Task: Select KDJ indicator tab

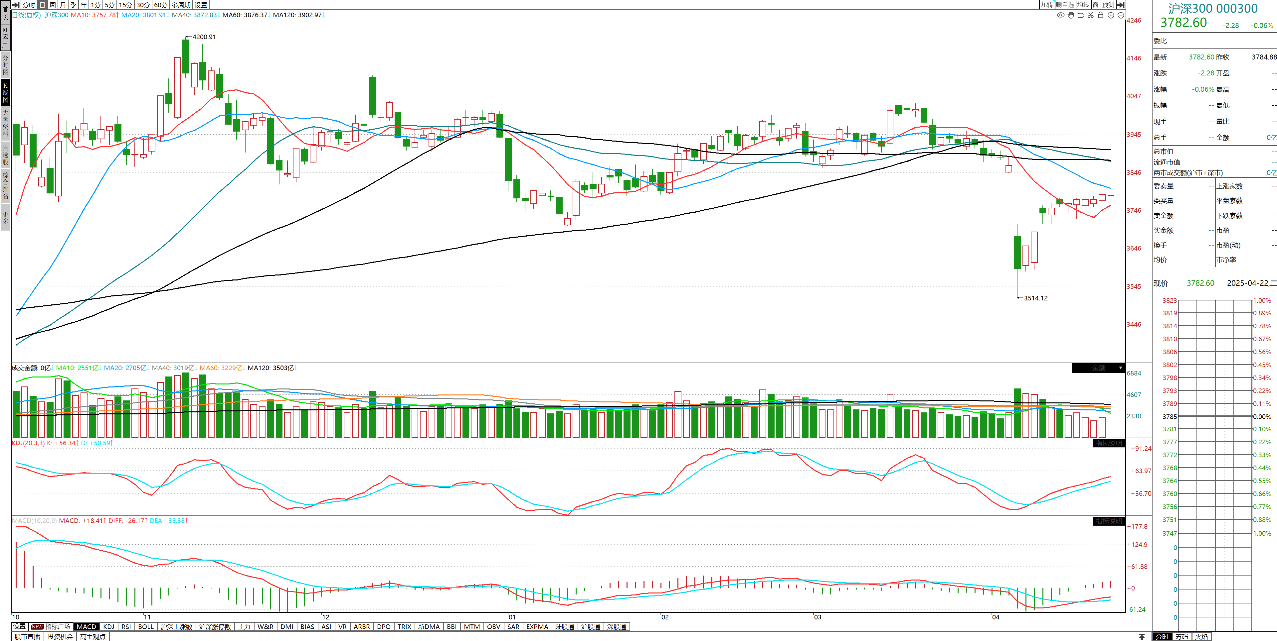Action: (108, 627)
